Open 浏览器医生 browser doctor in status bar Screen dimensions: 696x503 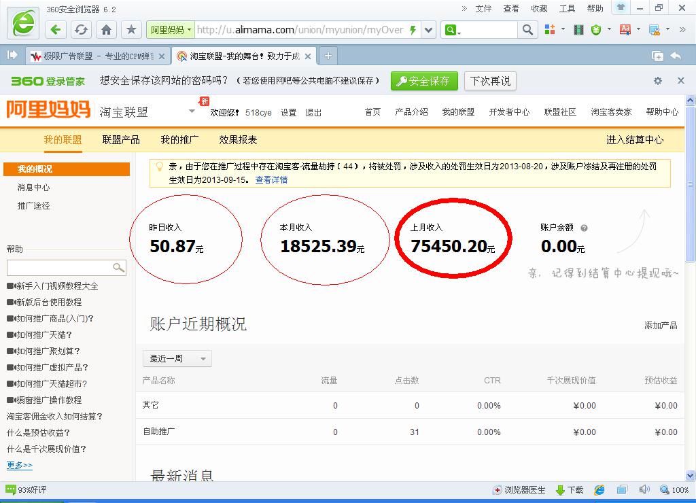coord(519,490)
